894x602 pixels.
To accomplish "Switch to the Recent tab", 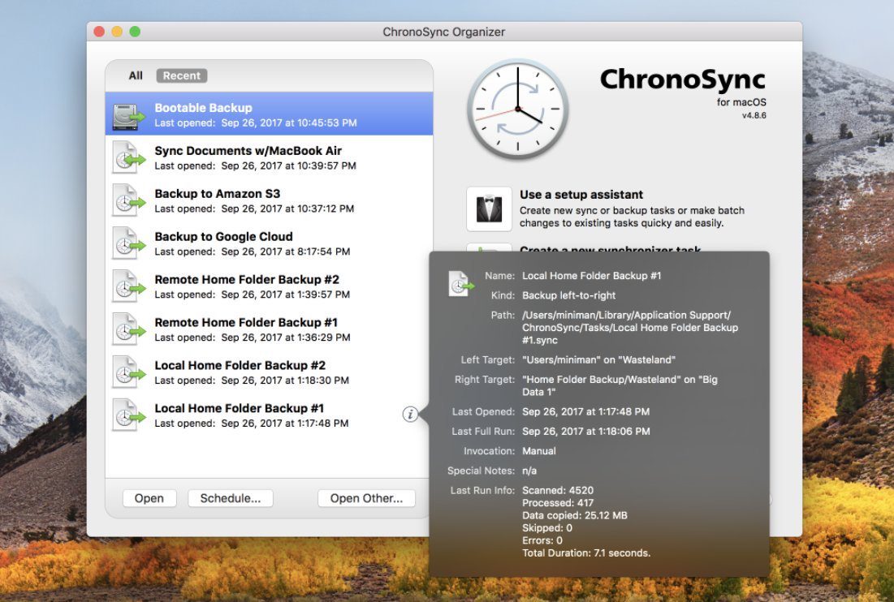I will [x=181, y=75].
